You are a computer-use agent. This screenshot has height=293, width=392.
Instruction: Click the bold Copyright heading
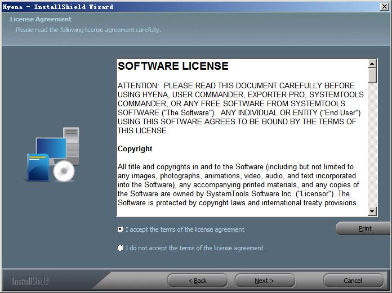pyautogui.click(x=135, y=148)
